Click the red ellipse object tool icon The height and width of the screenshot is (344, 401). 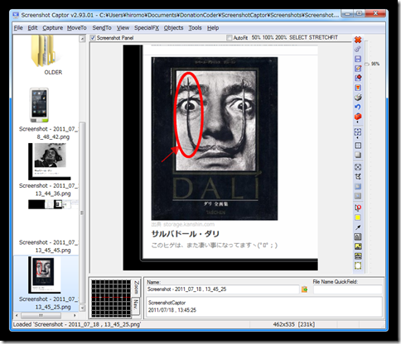tap(358, 208)
